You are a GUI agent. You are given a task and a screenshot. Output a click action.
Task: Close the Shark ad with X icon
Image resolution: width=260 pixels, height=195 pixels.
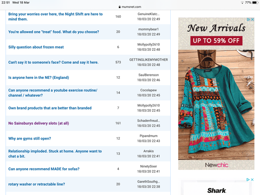[x=252, y=179]
